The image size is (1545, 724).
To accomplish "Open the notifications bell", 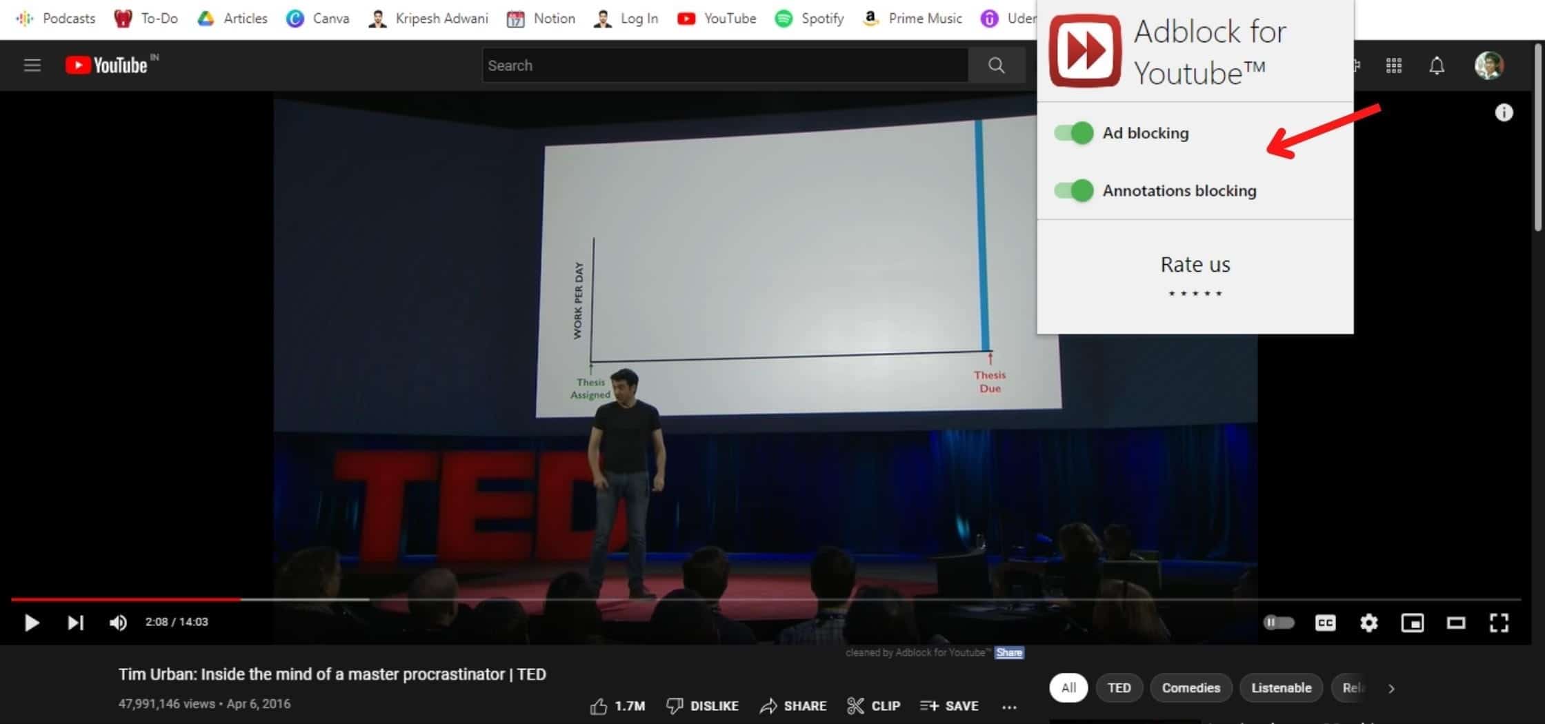I will click(x=1436, y=66).
